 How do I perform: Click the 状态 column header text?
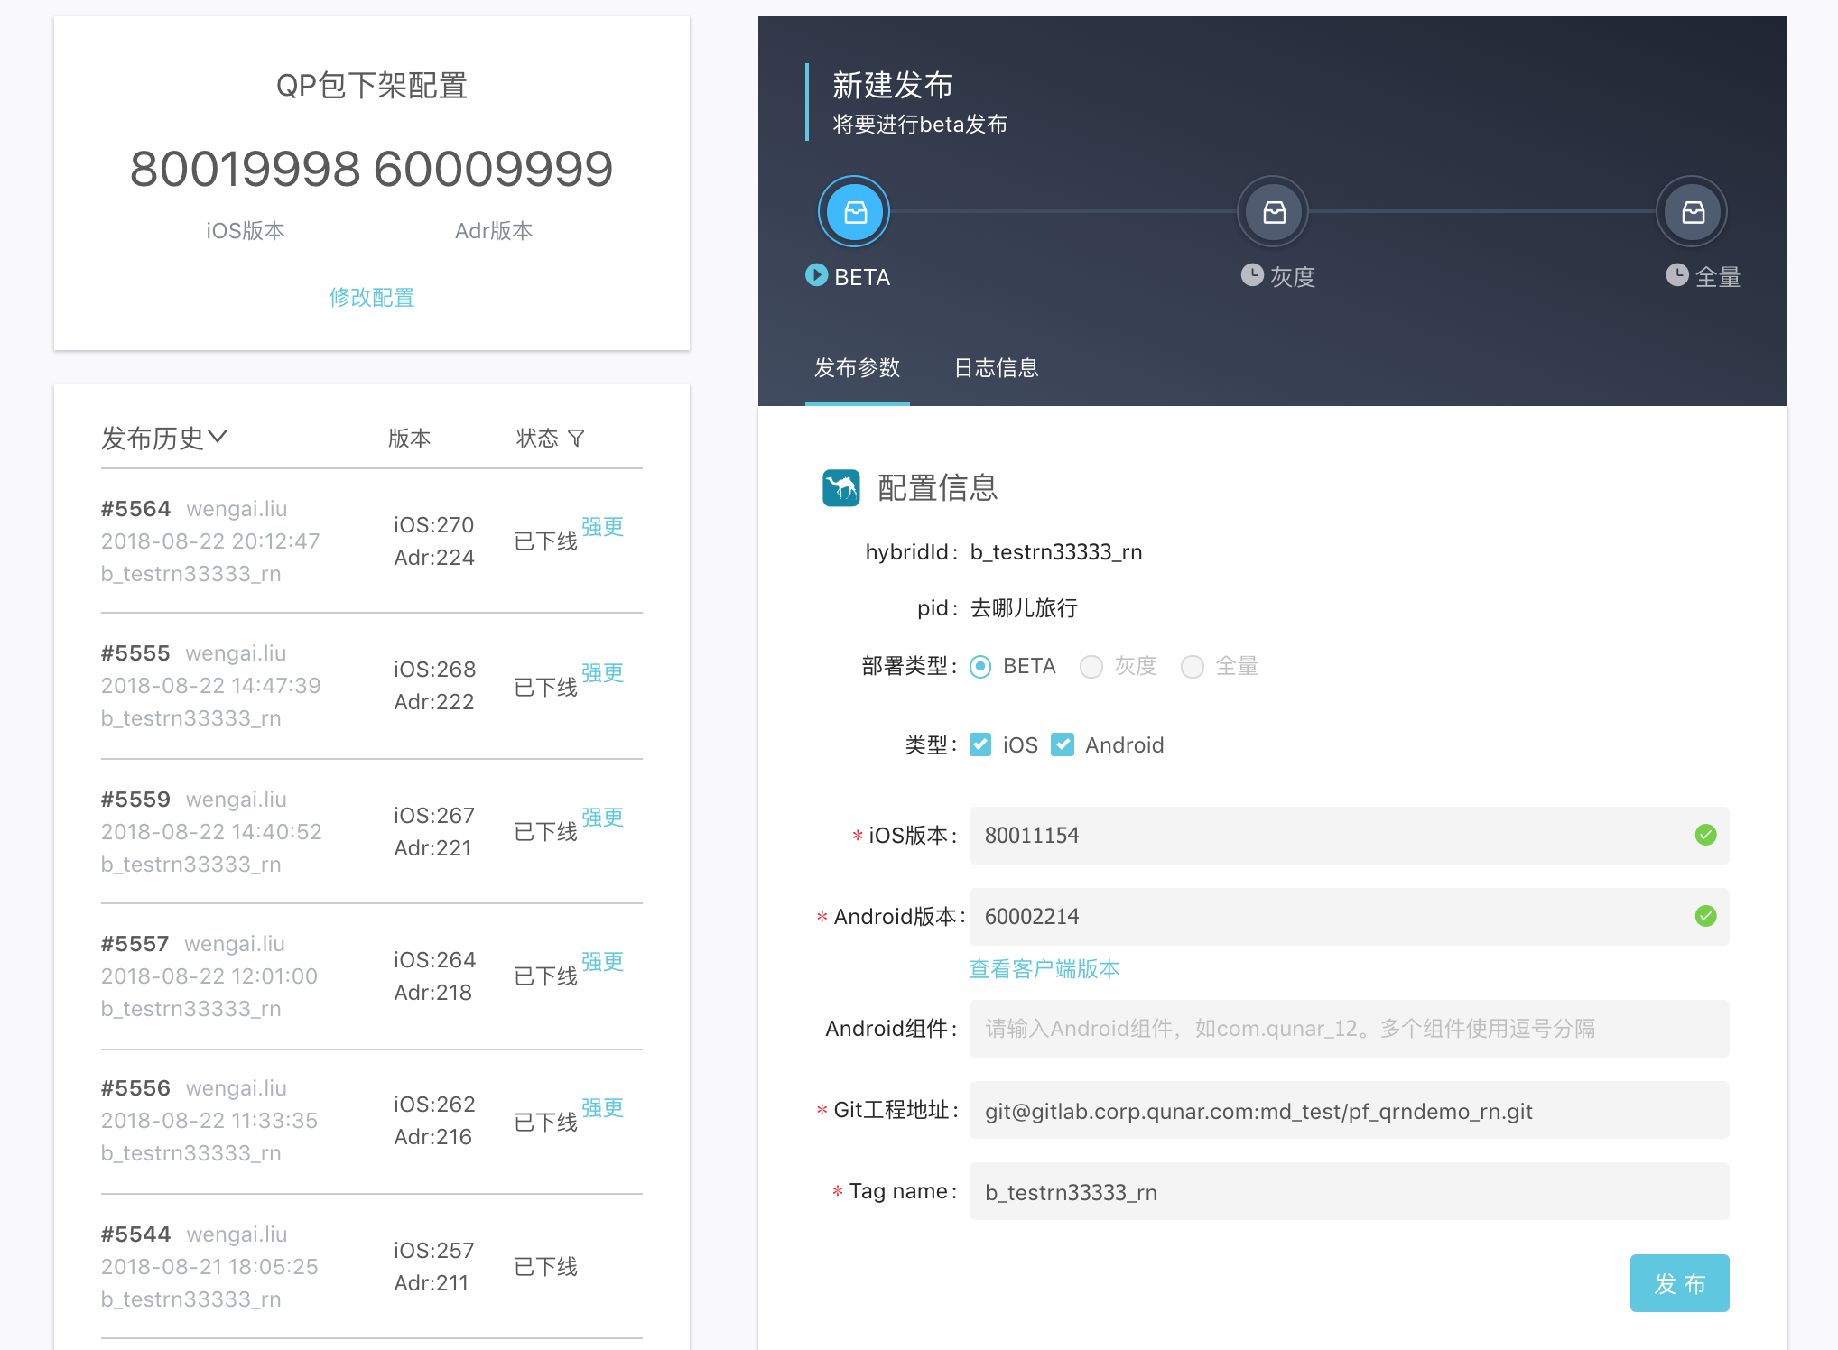pyautogui.click(x=537, y=439)
